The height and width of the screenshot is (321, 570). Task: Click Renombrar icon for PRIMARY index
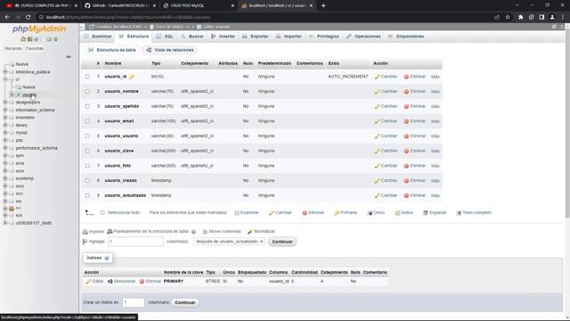110,282
